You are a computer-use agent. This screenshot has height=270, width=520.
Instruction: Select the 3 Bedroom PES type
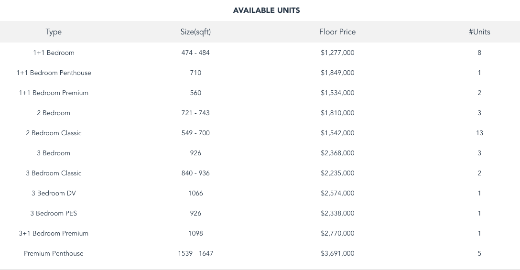54,213
